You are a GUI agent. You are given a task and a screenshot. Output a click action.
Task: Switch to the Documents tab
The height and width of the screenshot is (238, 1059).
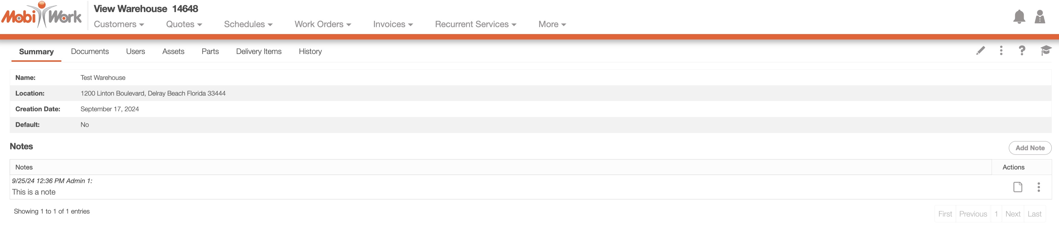[90, 52]
